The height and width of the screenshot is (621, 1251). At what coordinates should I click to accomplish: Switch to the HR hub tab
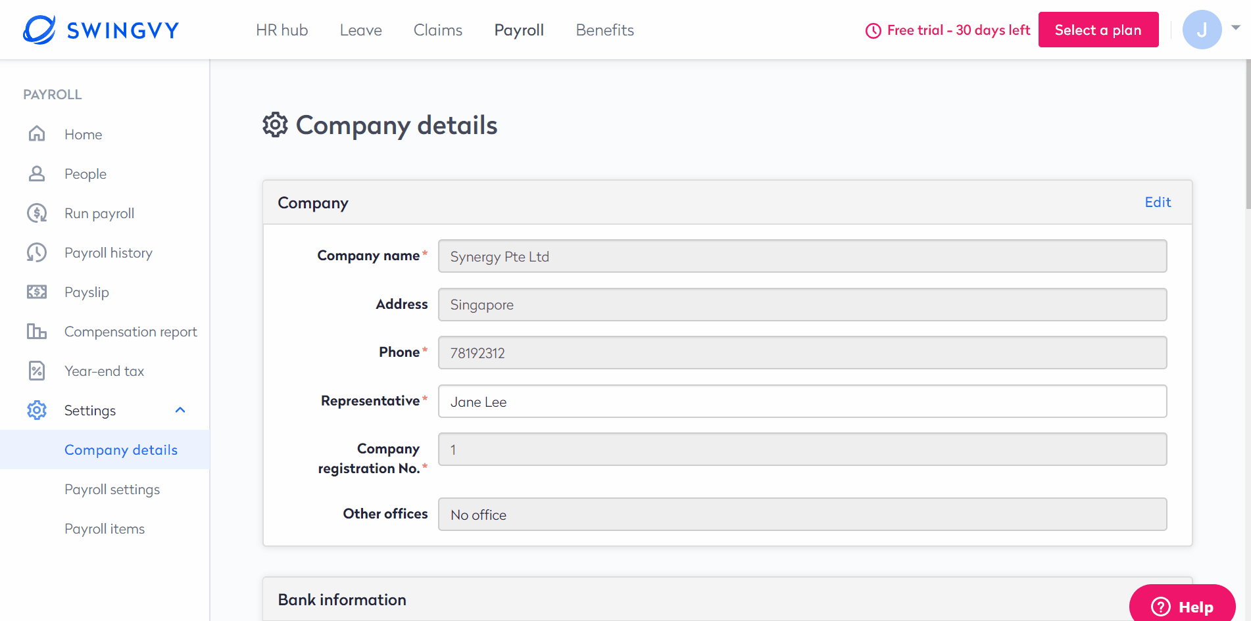click(x=282, y=30)
